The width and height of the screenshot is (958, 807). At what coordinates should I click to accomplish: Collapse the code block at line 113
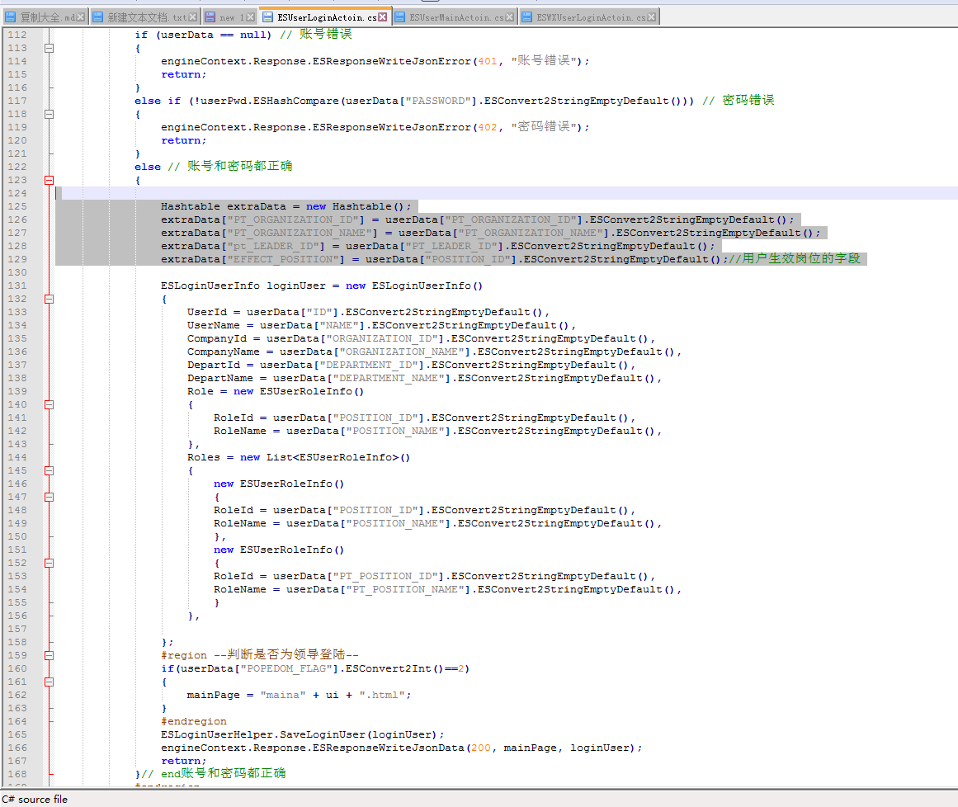[x=50, y=48]
